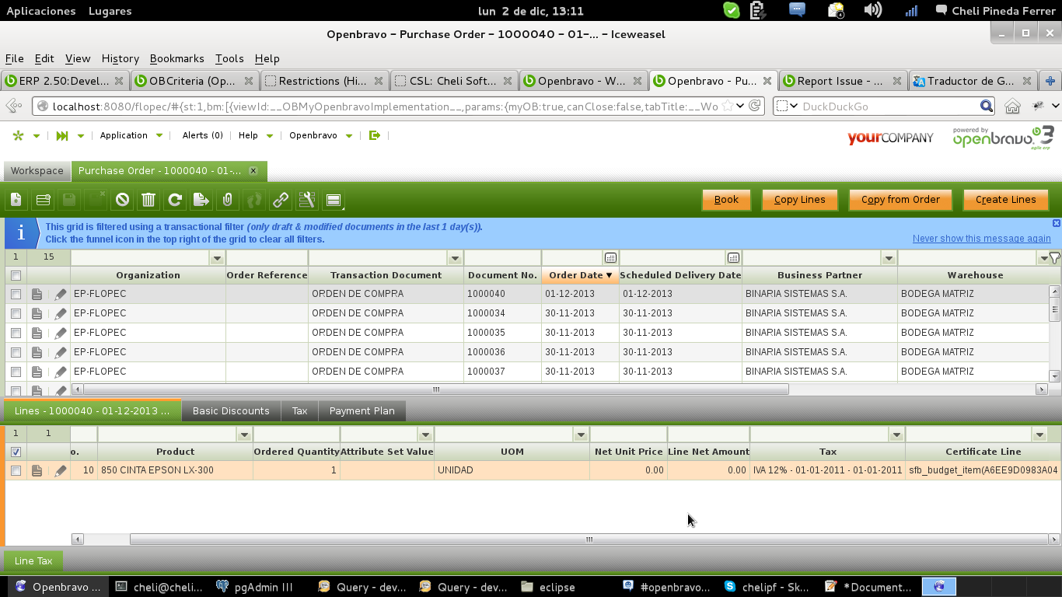This screenshot has height=597, width=1062.
Task: Click the funnel icon to clear filters
Action: (1054, 257)
